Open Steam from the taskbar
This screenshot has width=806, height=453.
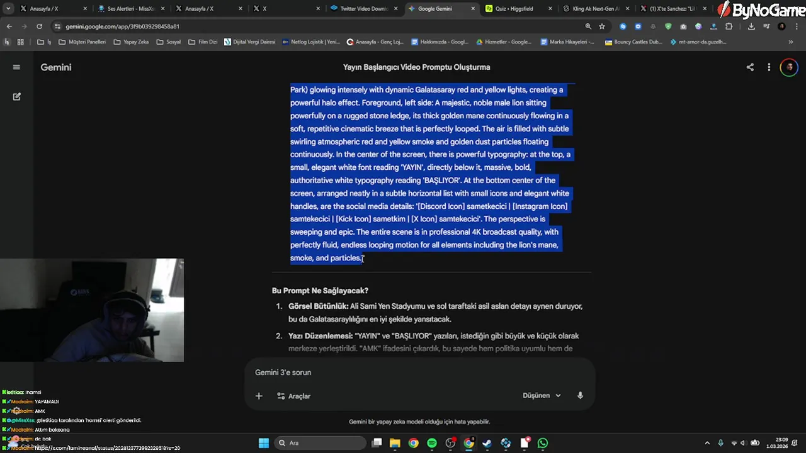click(x=487, y=443)
